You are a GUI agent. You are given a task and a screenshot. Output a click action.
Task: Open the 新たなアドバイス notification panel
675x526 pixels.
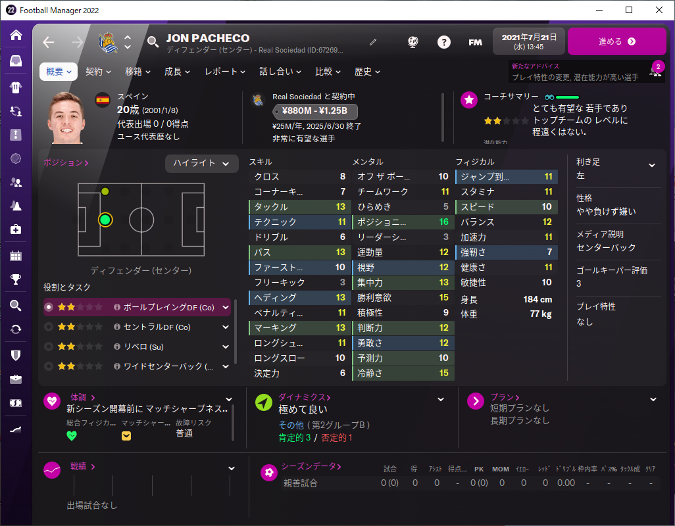[586, 72]
